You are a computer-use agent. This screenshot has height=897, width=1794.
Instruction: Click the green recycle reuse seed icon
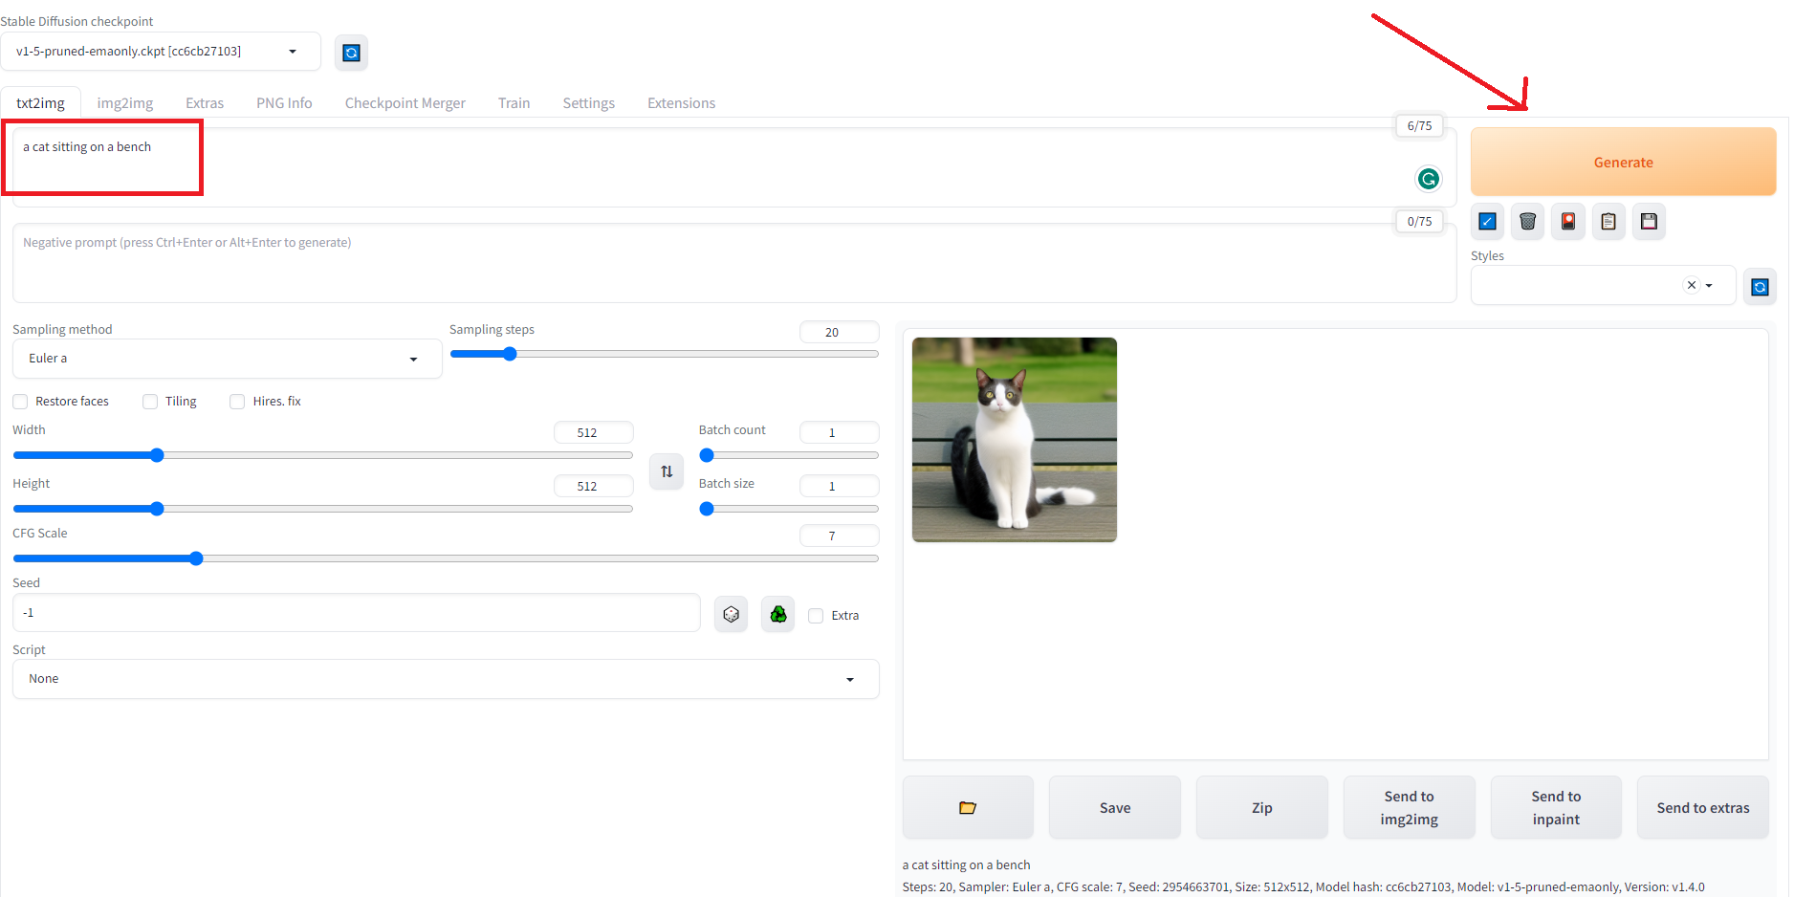tap(778, 615)
